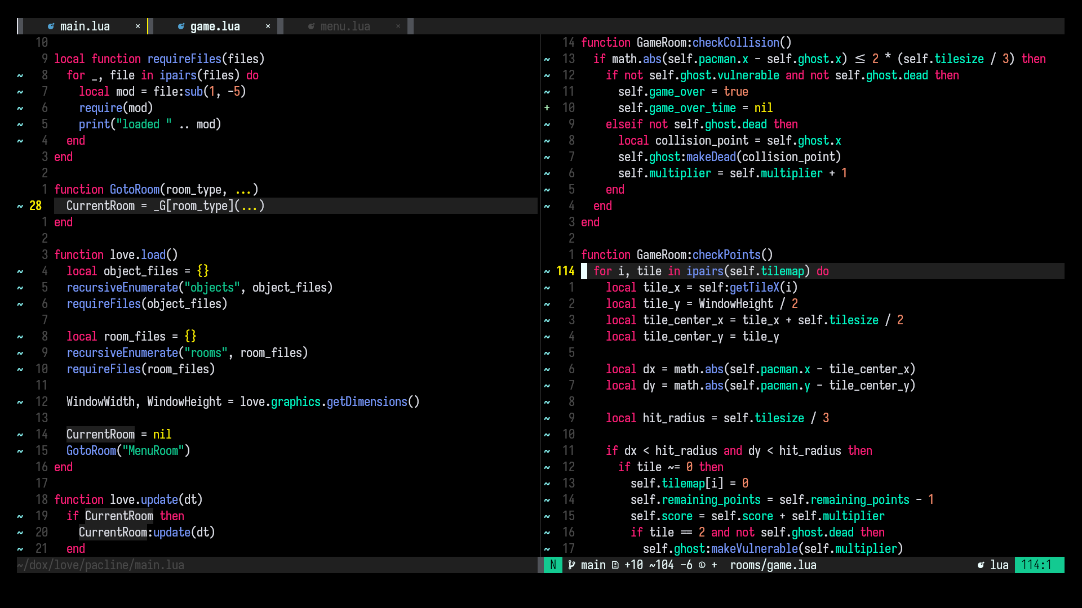Click the '~/dox/love/pacline/main.lua' path in left statusline
Viewport: 1082px width, 608px height.
[x=101, y=565]
